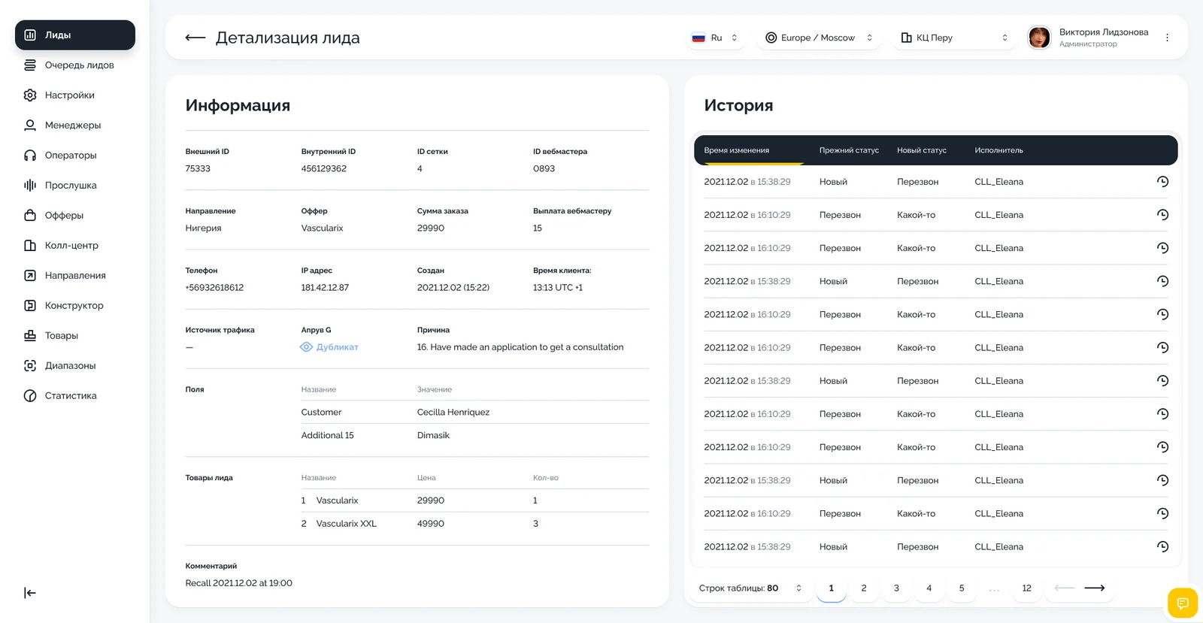
Task: Open the user menu three-dots icon
Action: point(1167,38)
